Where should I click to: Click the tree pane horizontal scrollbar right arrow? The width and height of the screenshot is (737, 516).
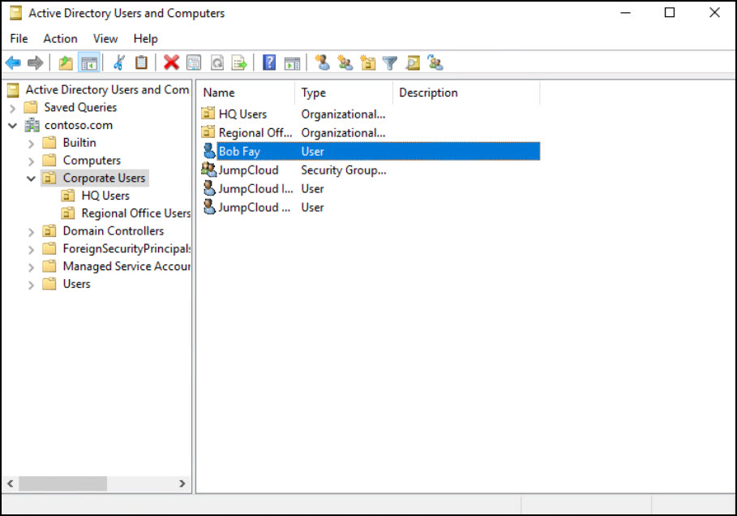click(182, 483)
